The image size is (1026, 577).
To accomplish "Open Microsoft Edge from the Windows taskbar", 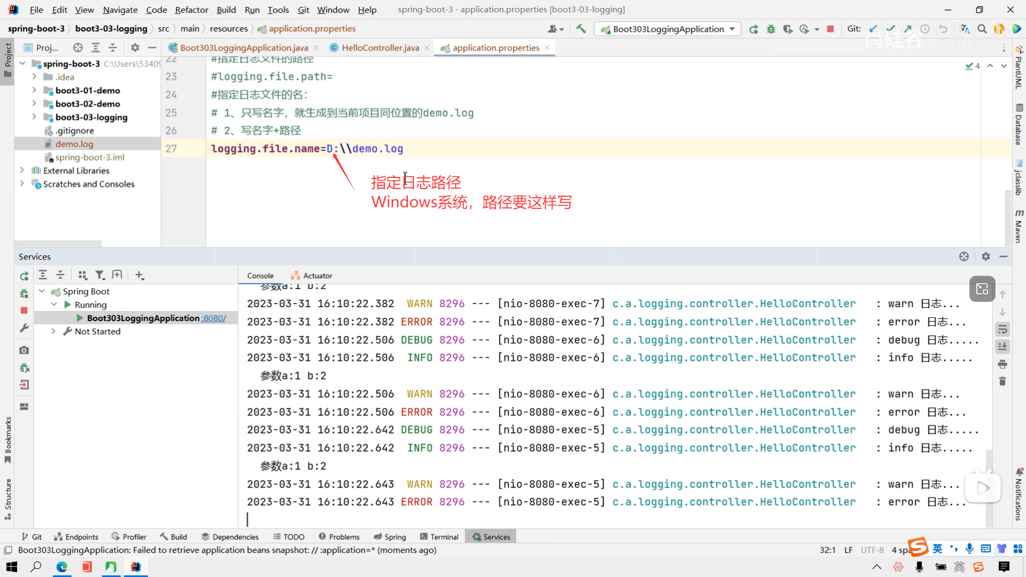I will pyautogui.click(x=62, y=567).
